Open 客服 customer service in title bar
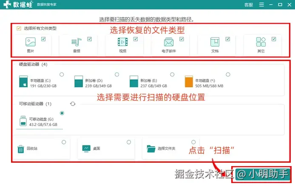 tap(249, 5)
